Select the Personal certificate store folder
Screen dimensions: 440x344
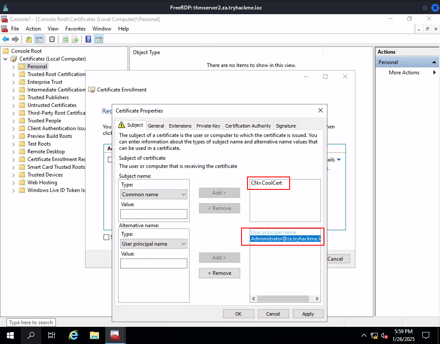37,67
